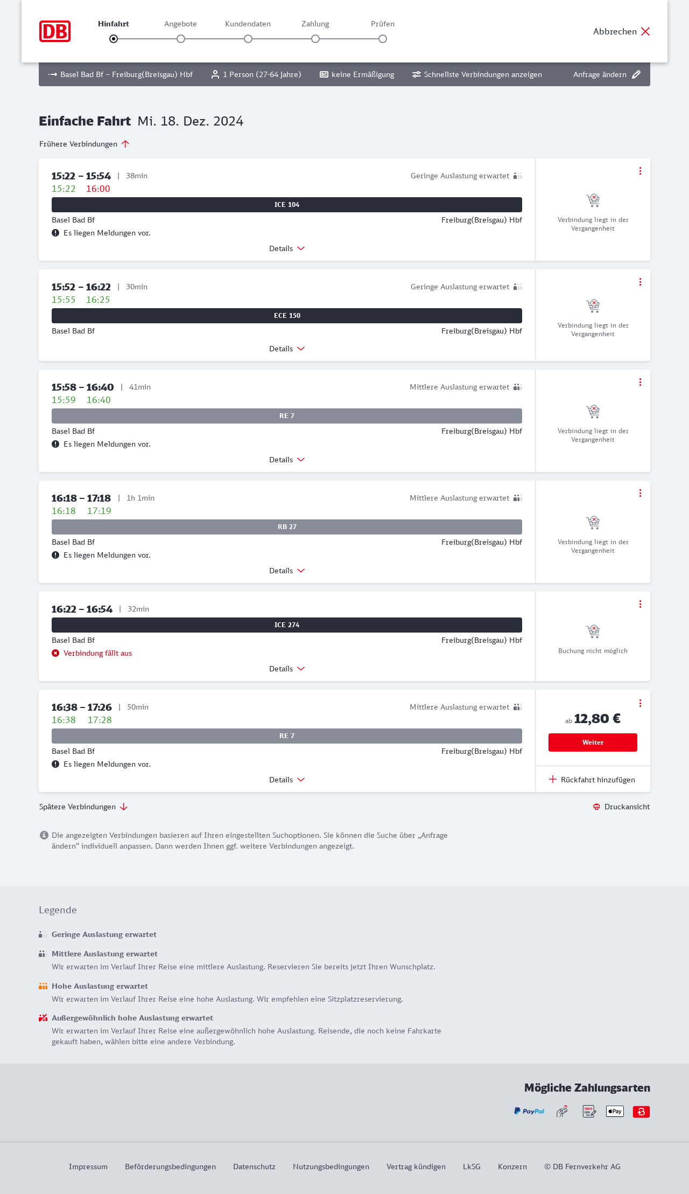Click warning icon on 15:58 RE 7 connection
The image size is (689, 1194).
(x=55, y=444)
